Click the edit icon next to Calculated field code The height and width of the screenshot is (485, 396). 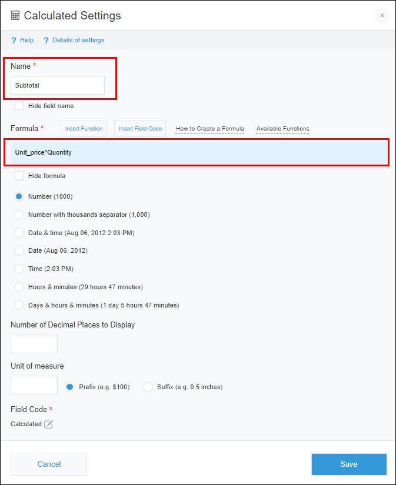click(x=49, y=423)
